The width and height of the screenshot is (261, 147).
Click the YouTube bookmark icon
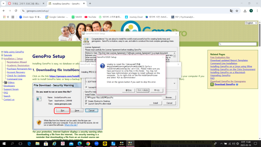pos(86,17)
